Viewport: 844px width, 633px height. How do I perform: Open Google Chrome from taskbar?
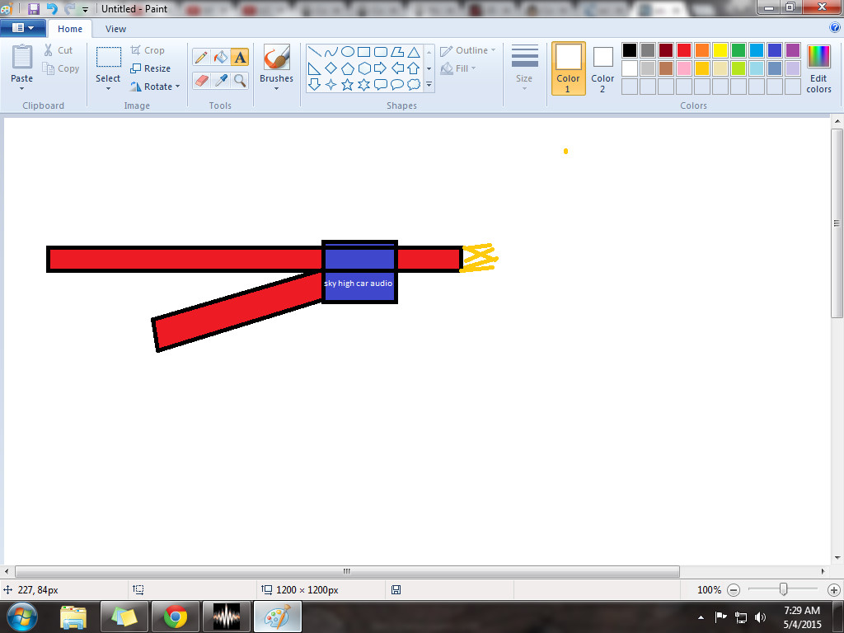(176, 617)
